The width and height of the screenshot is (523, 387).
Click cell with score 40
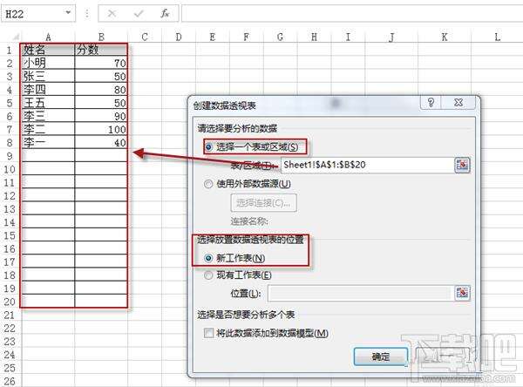(101, 142)
